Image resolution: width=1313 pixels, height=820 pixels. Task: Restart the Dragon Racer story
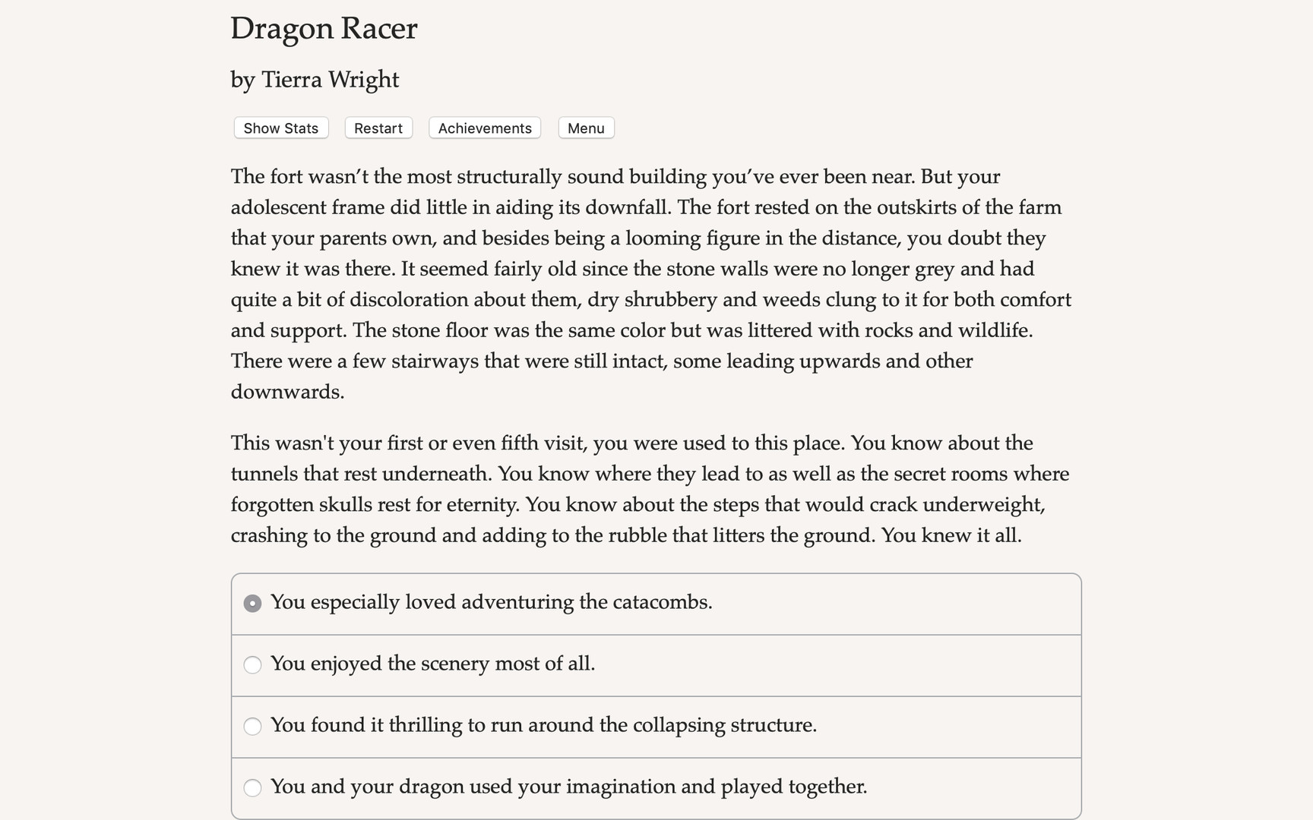coord(378,128)
